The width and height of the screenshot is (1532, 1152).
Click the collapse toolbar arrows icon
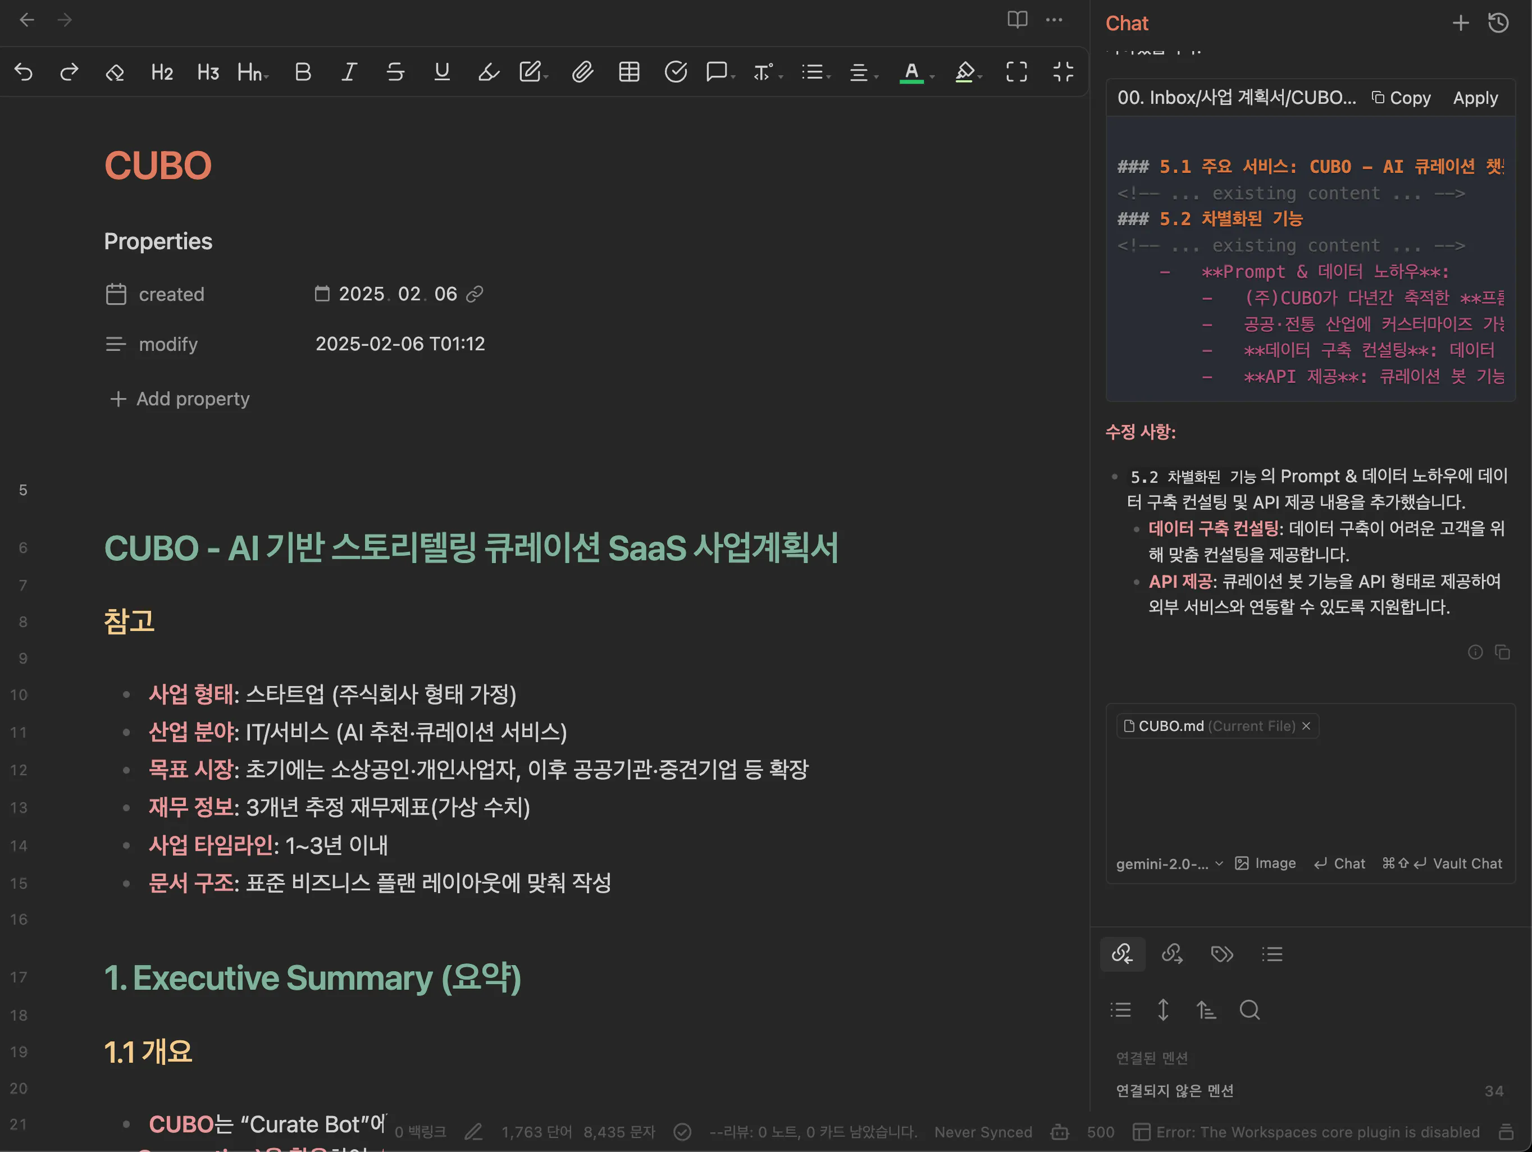[1063, 72]
